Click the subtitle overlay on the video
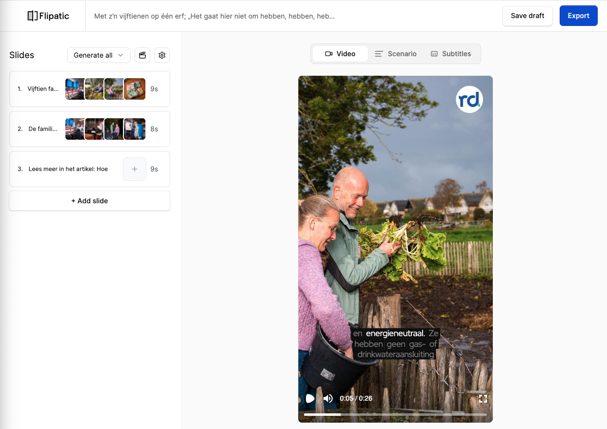Image resolution: width=607 pixels, height=429 pixels. [395, 344]
